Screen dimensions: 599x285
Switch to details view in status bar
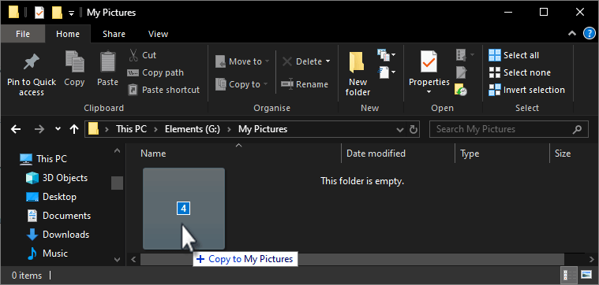point(569,275)
